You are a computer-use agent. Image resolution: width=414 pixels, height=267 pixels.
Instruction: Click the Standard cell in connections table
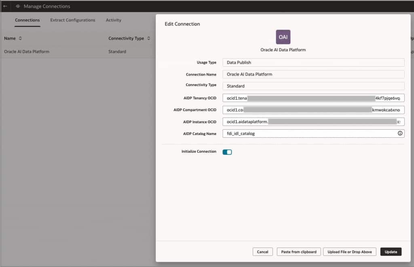(117, 51)
